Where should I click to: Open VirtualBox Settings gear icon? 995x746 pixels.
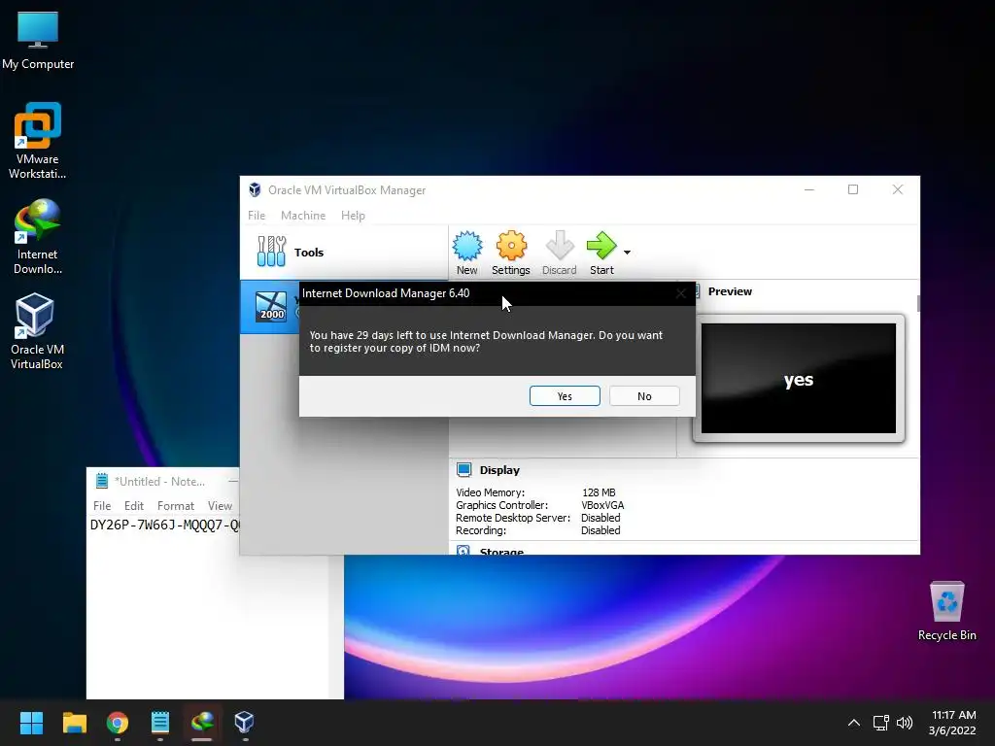(511, 253)
